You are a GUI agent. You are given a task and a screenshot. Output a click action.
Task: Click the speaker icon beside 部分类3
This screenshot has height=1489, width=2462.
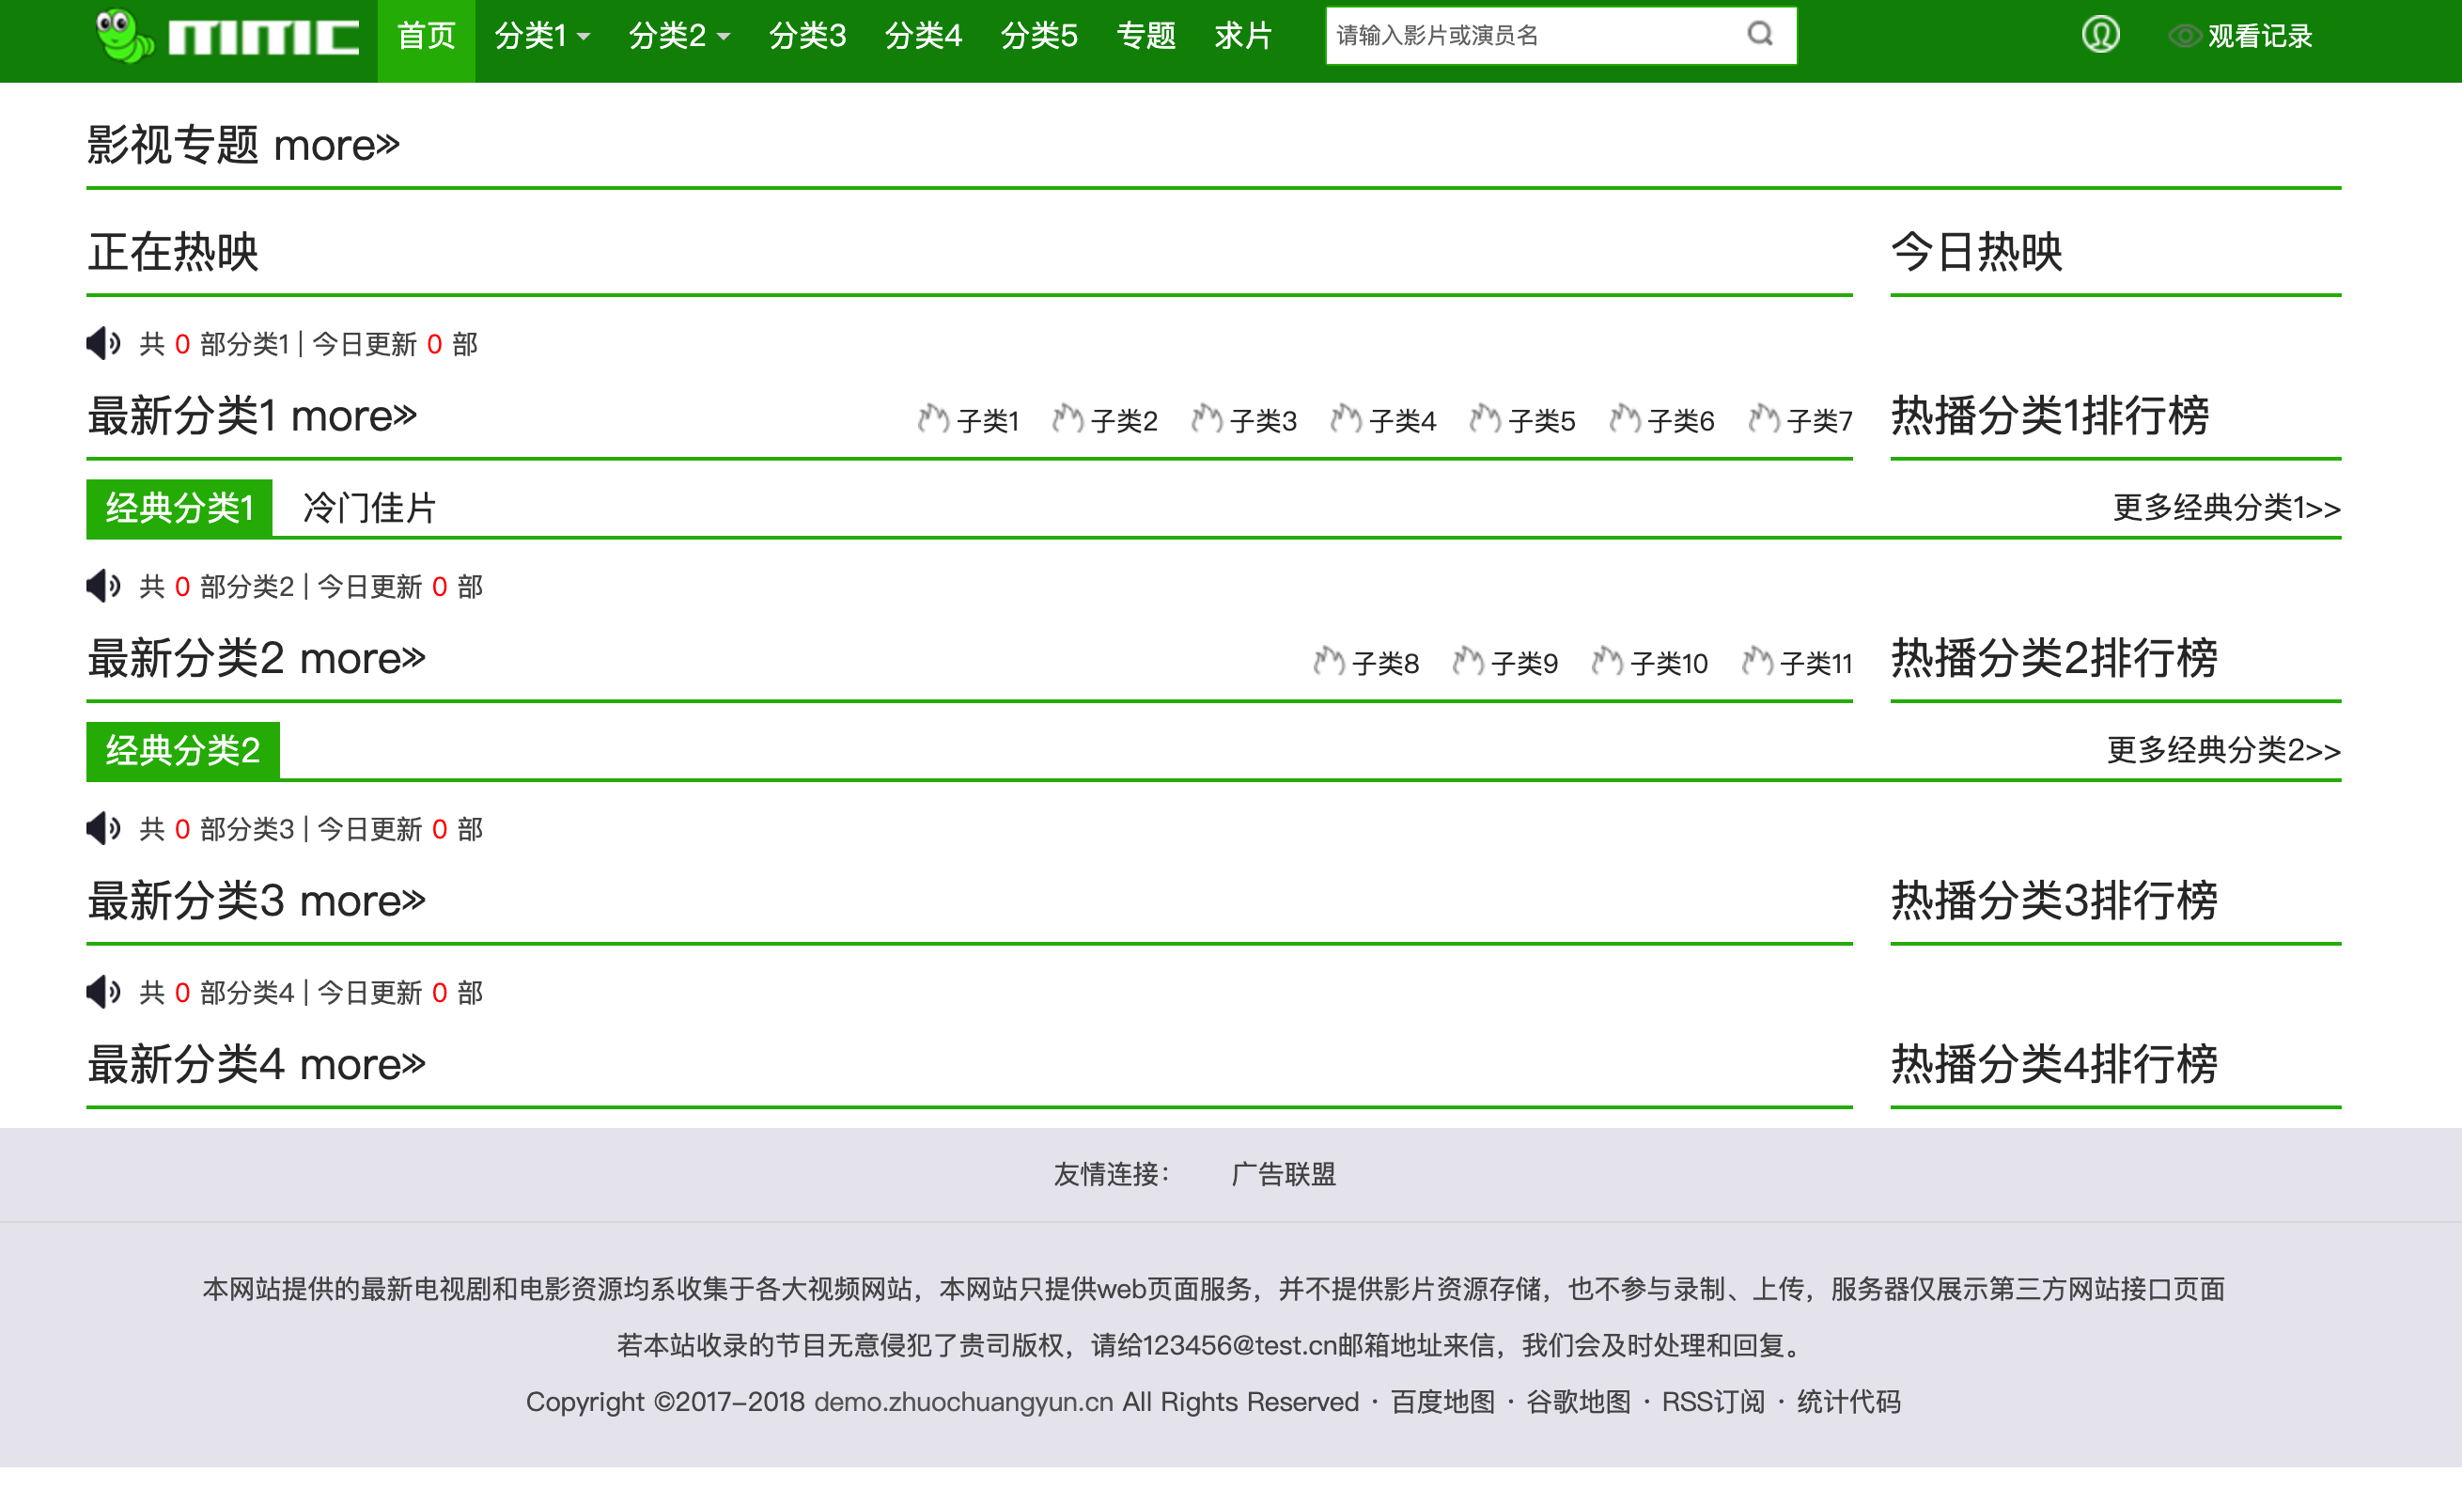pos(103,828)
